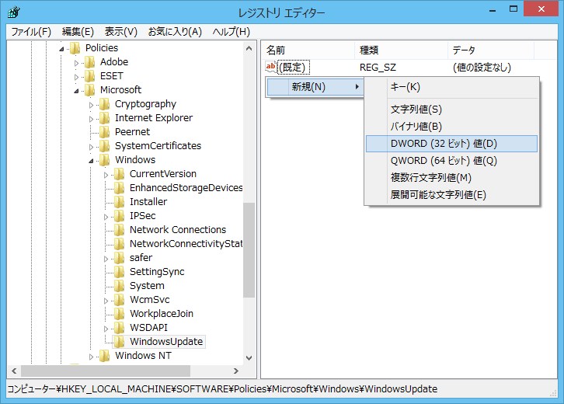The height and width of the screenshot is (404, 564).
Task: Click the WorkplaceJoin folder icon
Action: [x=120, y=314]
